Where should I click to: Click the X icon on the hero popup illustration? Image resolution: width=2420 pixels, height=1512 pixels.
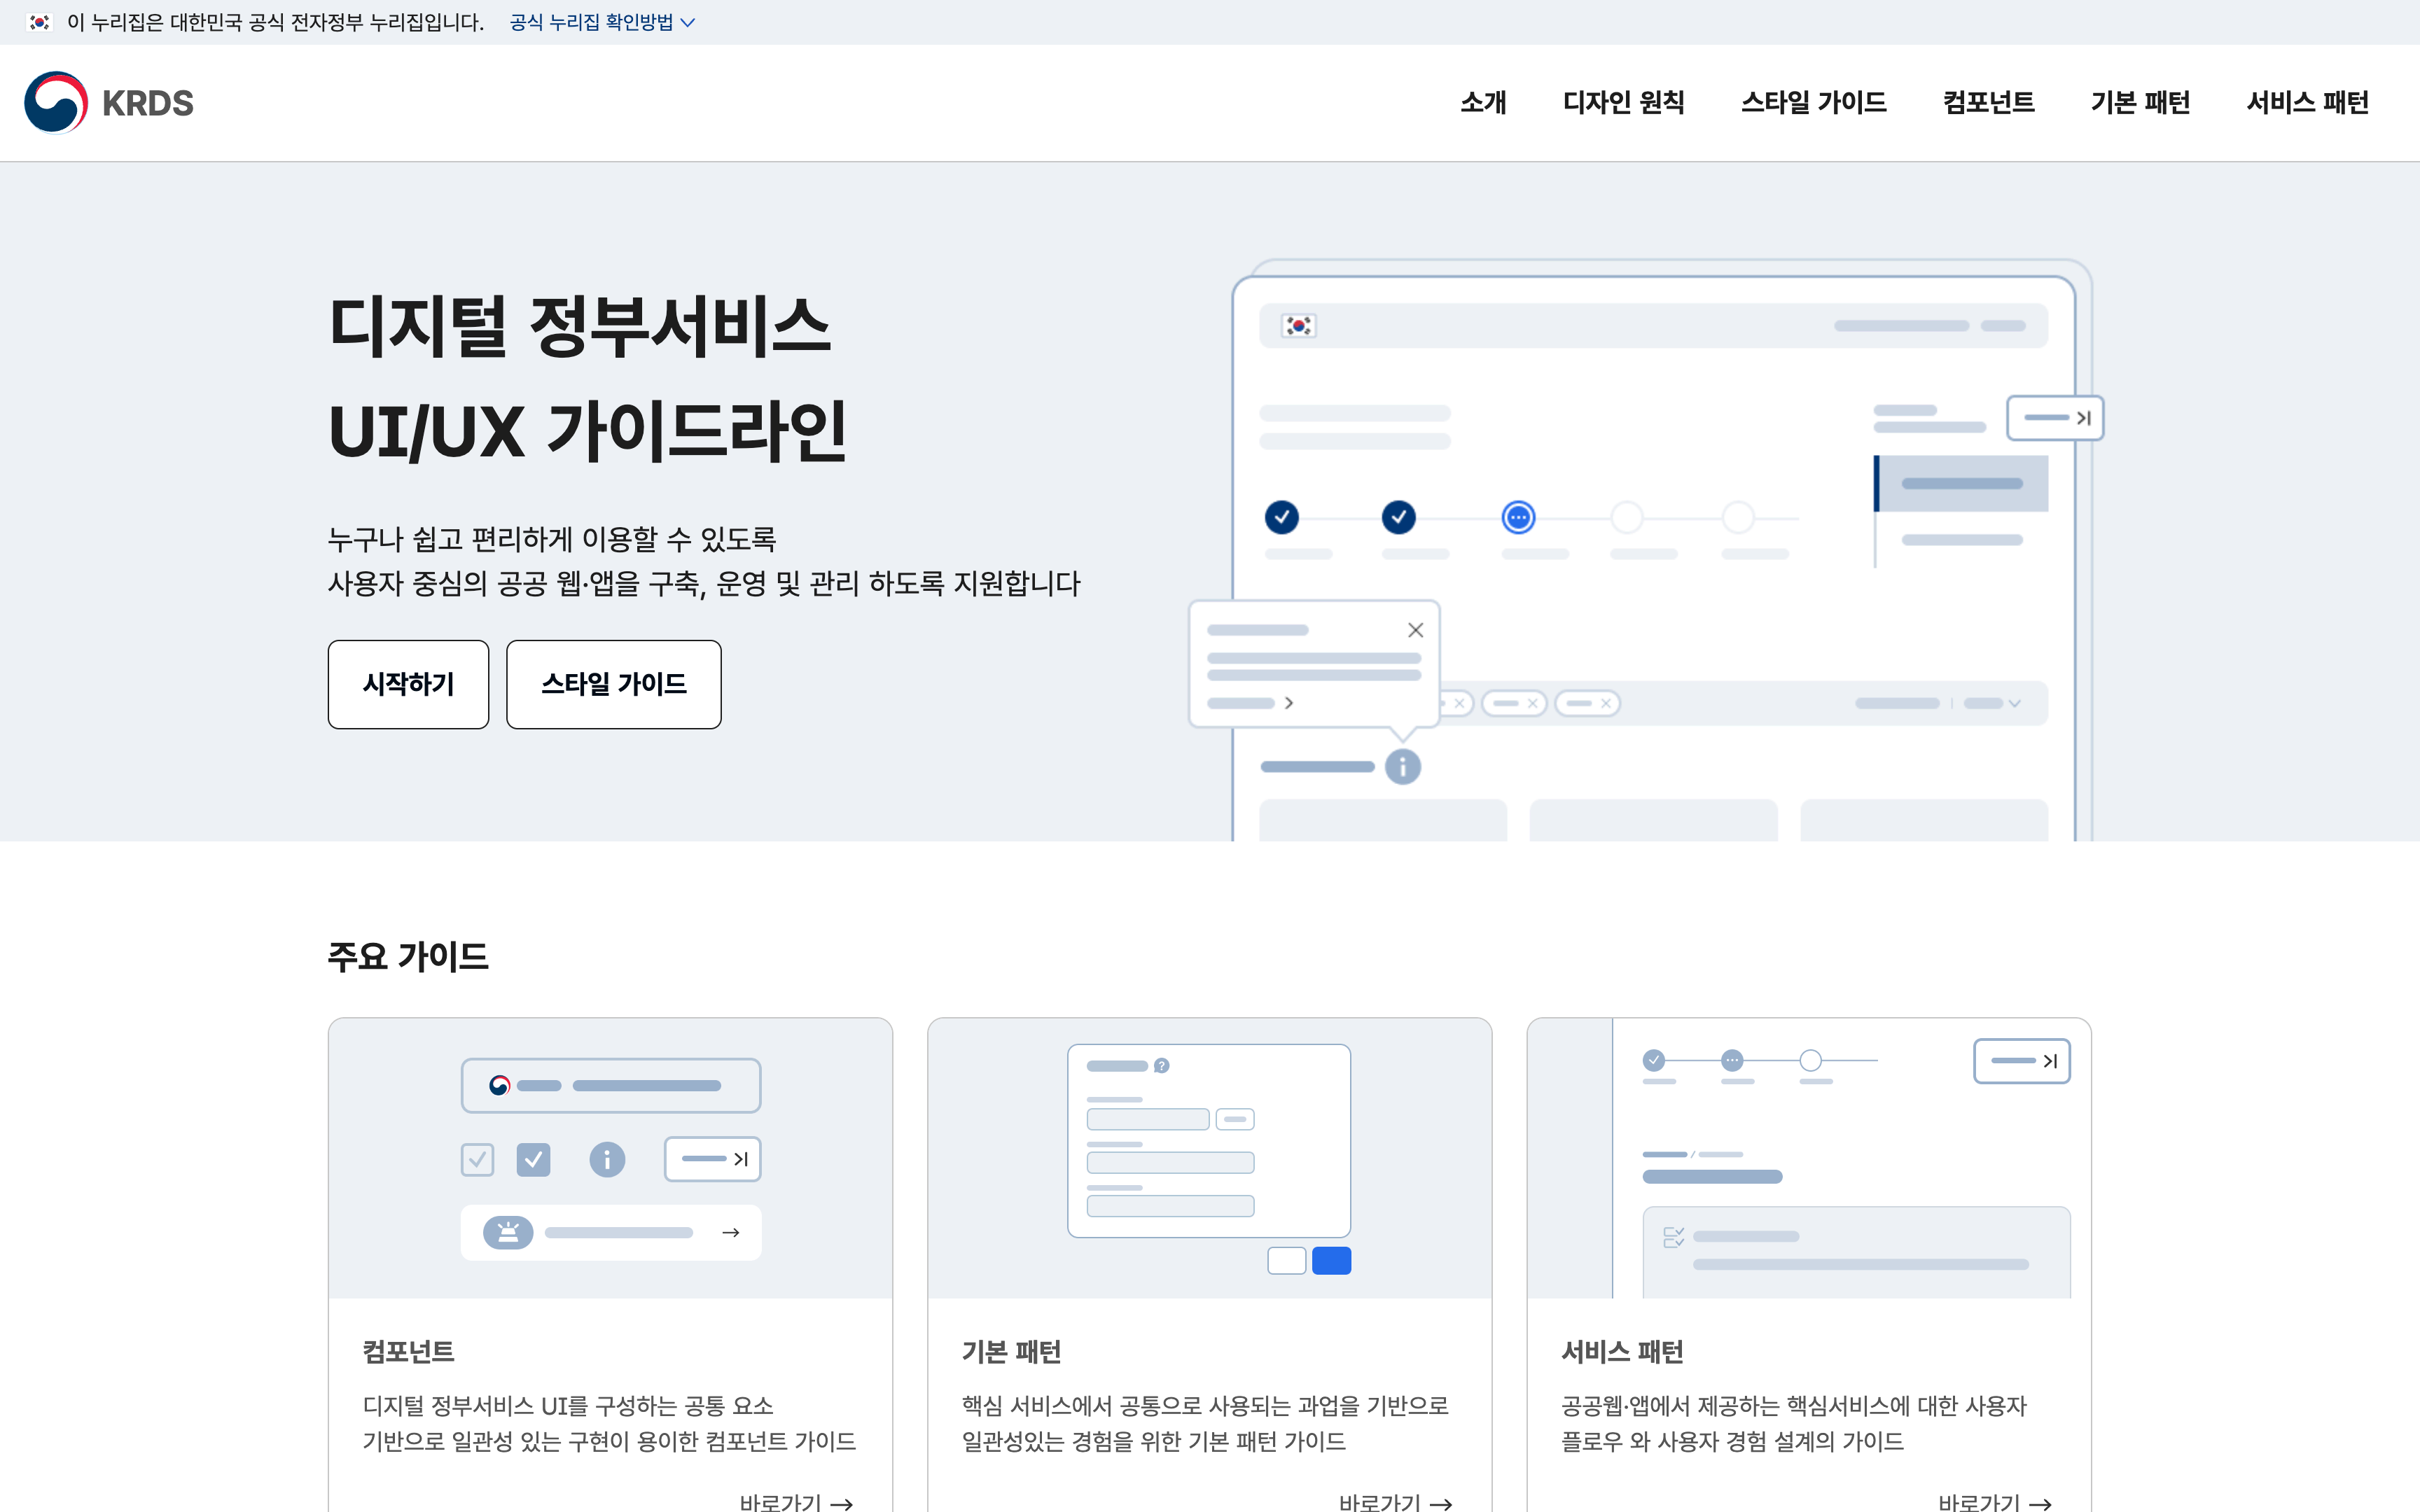[1415, 630]
